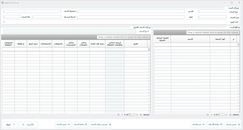Click the تصدير الصنف export button
This screenshot has width=243, height=130.
[x=63, y=124]
